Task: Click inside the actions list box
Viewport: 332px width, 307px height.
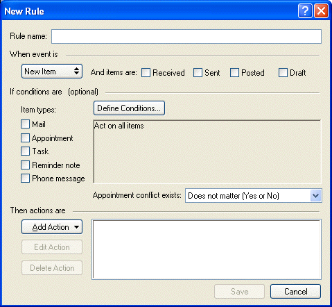Action: 207,249
